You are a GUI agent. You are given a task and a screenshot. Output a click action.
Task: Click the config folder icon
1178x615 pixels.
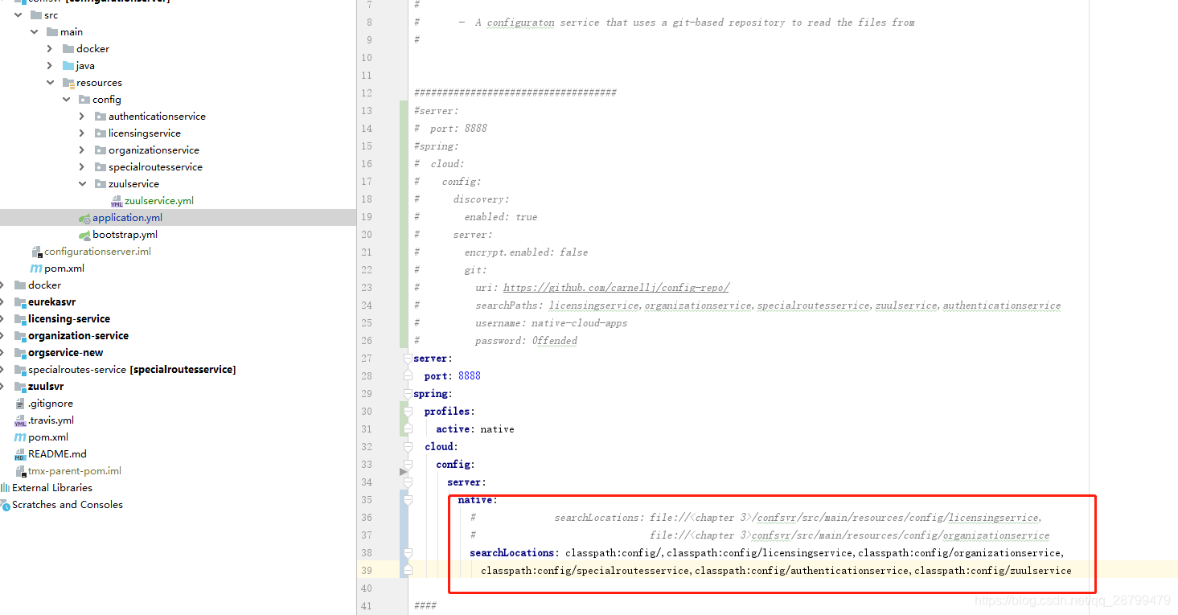tap(84, 100)
